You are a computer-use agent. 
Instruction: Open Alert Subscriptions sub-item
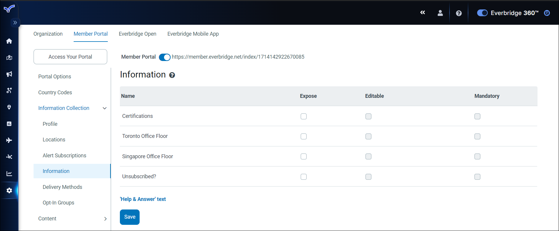[x=64, y=156]
